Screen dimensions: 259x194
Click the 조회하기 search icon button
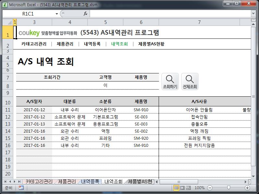click(x=170, y=82)
